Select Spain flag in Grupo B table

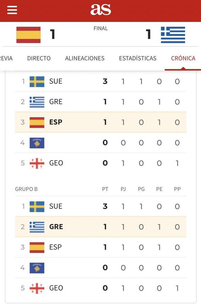click(37, 247)
